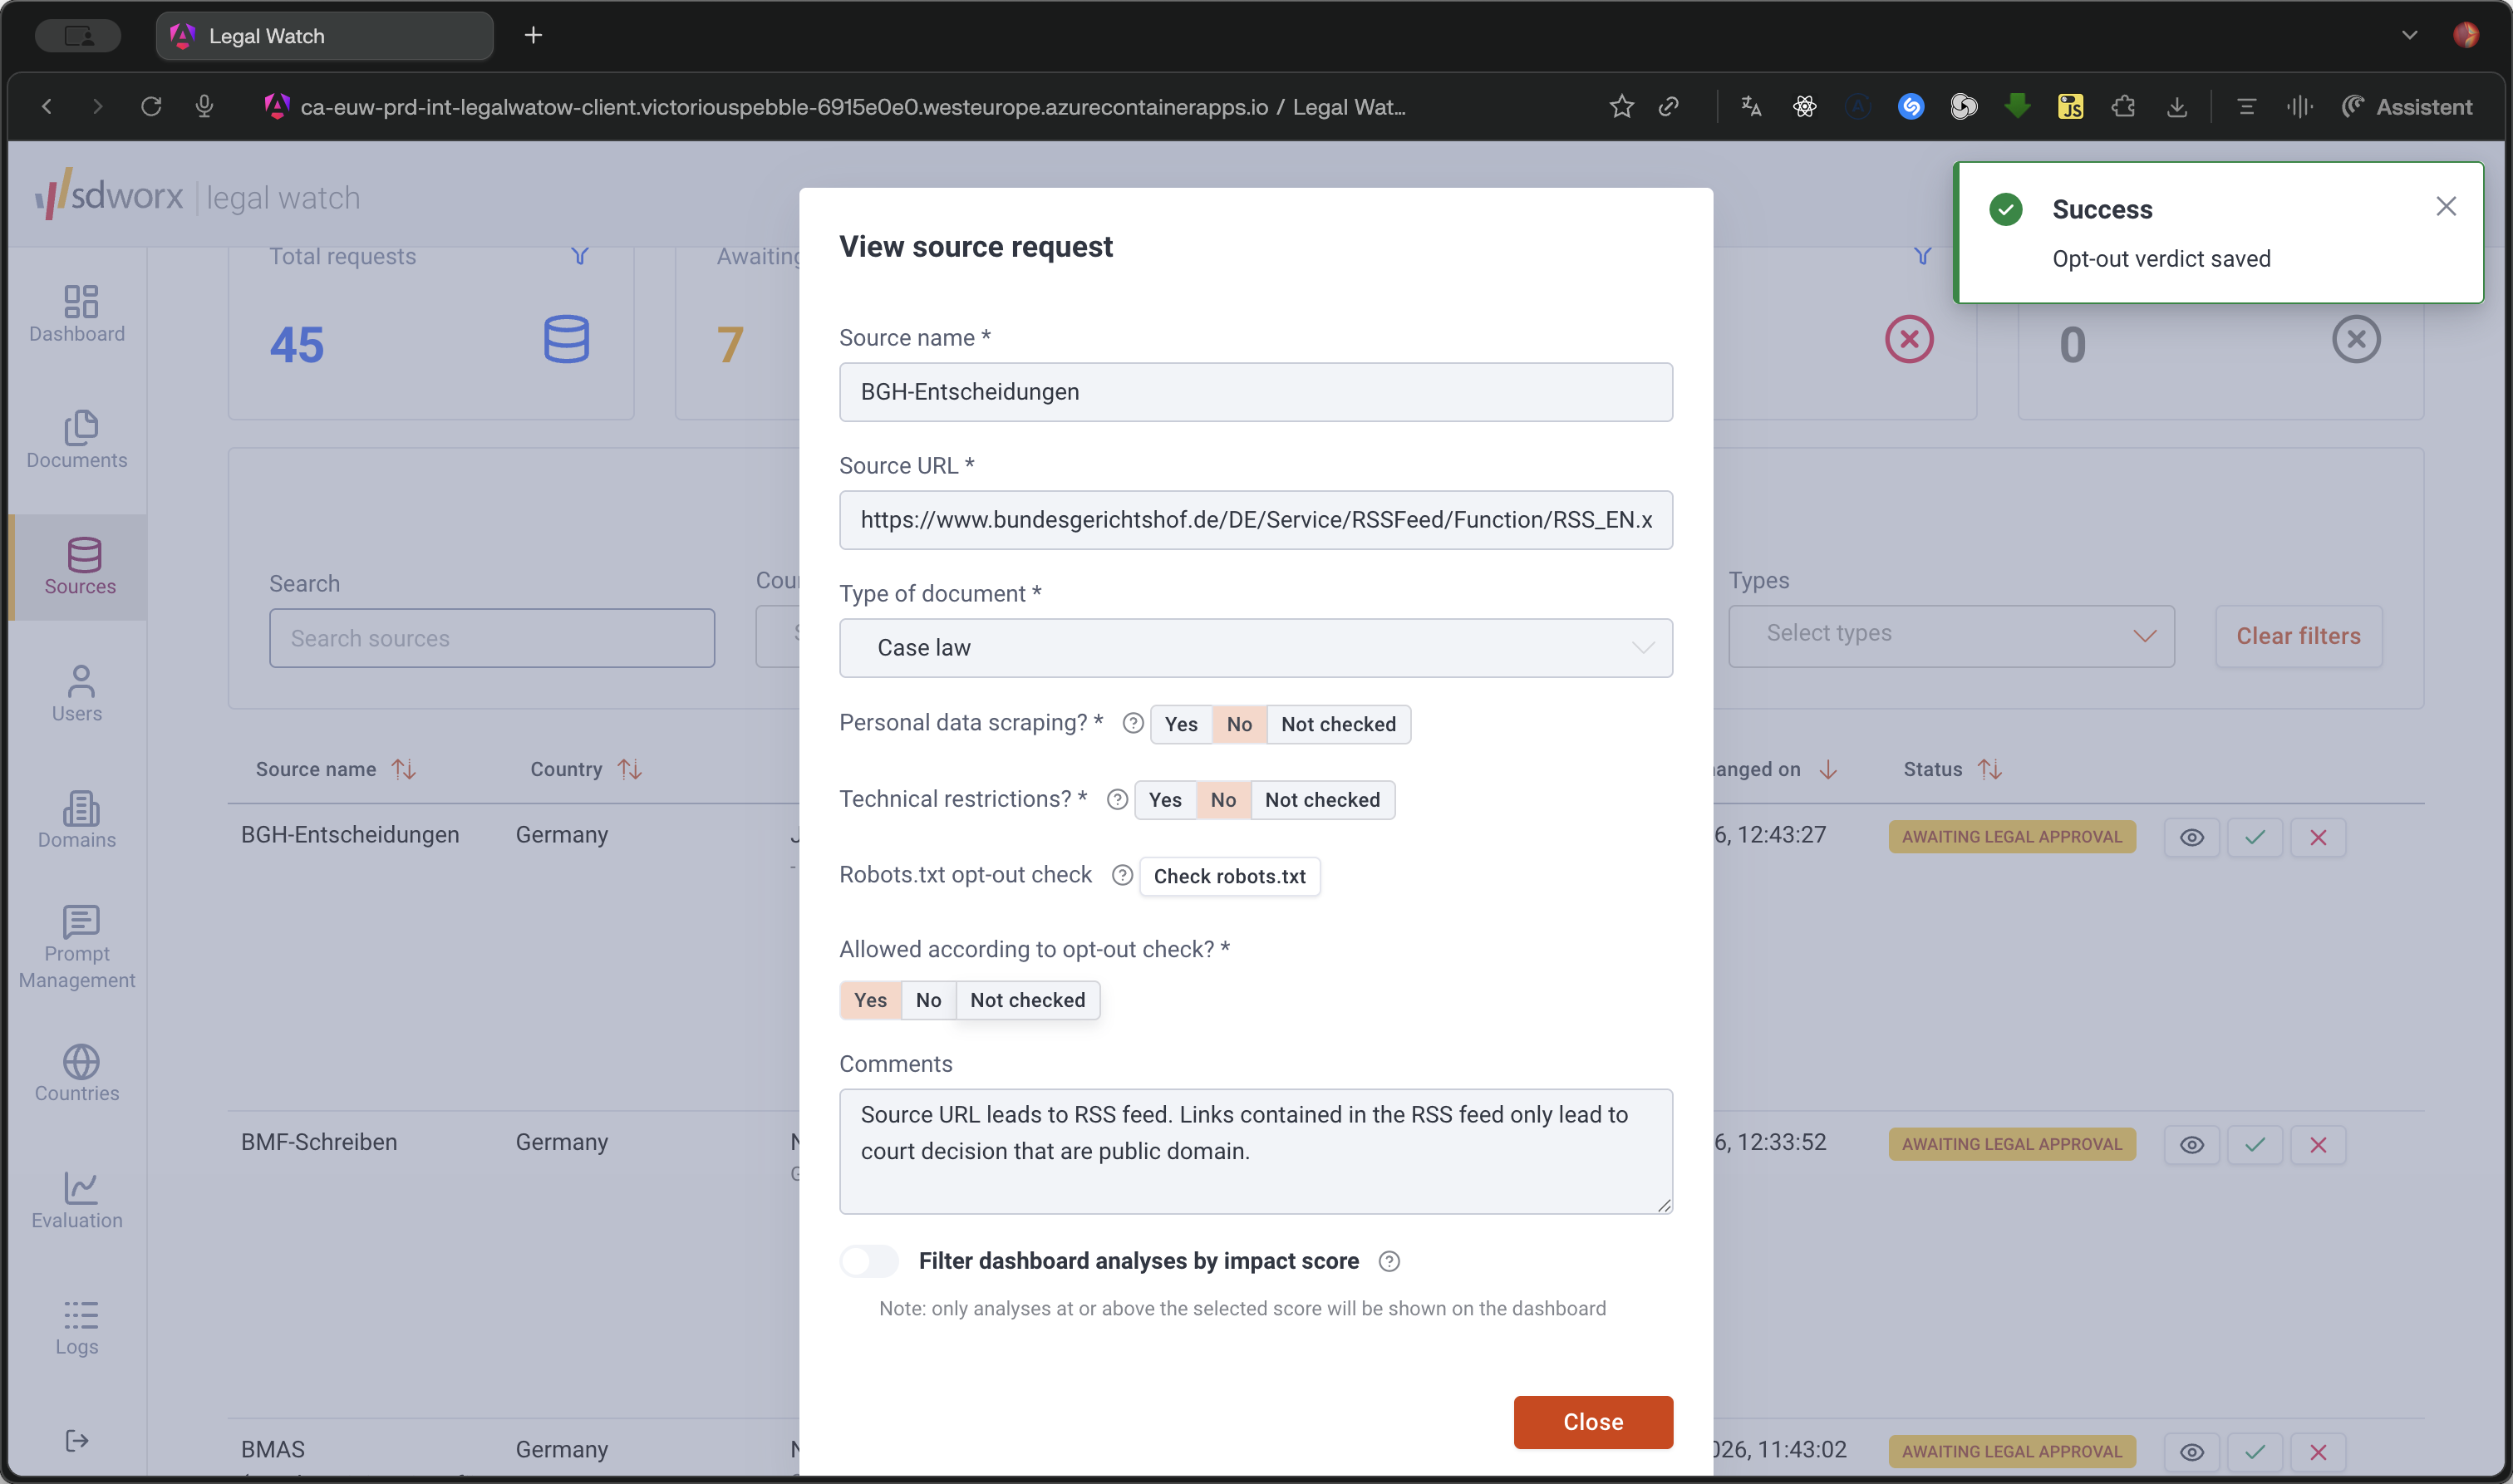Reject the BGH-Entscheidungen request
This screenshot has width=2513, height=1484.
click(2317, 837)
